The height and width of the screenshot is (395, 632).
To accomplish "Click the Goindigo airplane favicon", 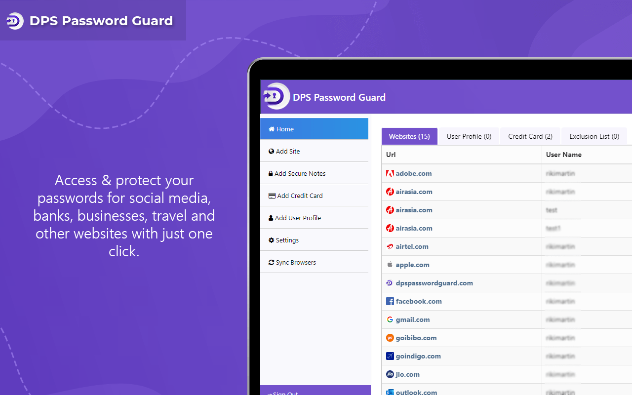I will pos(390,356).
